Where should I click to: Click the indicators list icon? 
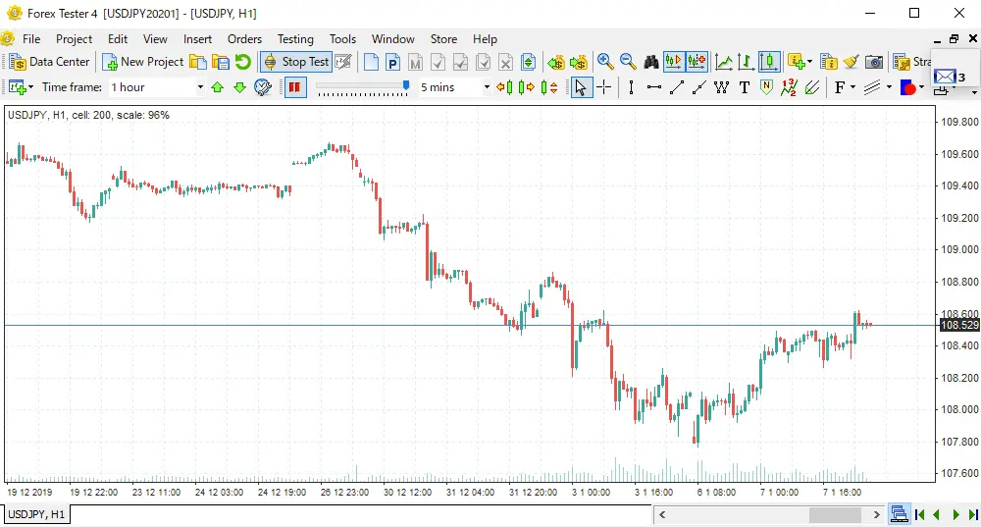tap(828, 62)
